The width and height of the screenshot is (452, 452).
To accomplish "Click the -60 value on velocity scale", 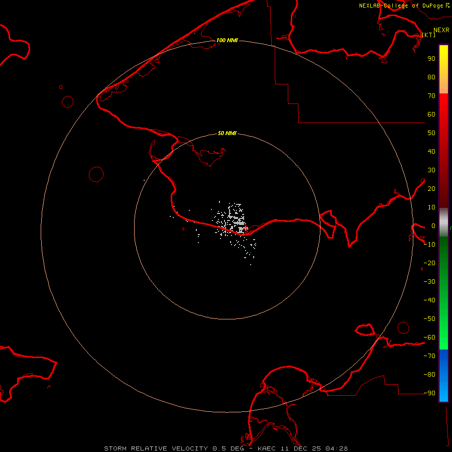I will tap(429, 337).
